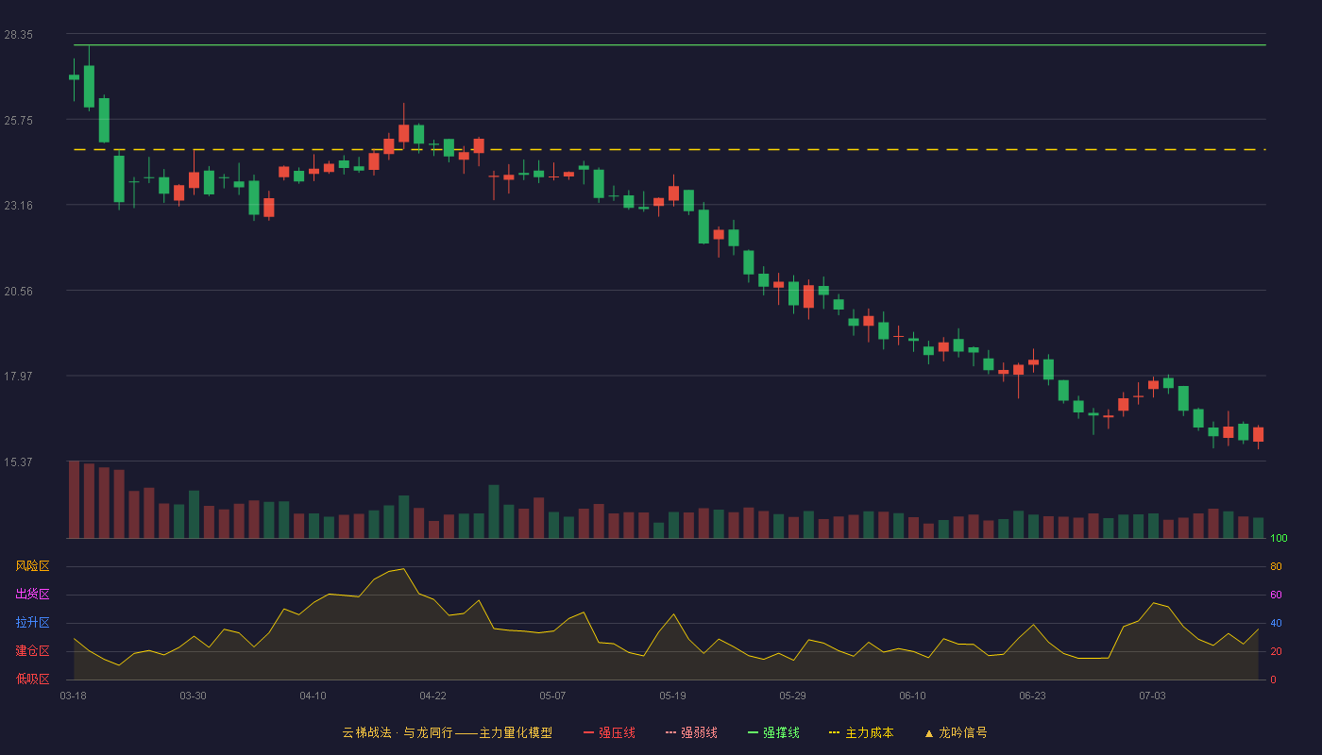Toggle the 强压线 legend item
The height and width of the screenshot is (755, 1322).
coord(609,732)
